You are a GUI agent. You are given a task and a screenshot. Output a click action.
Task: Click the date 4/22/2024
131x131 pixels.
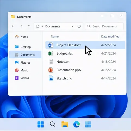[108, 45]
